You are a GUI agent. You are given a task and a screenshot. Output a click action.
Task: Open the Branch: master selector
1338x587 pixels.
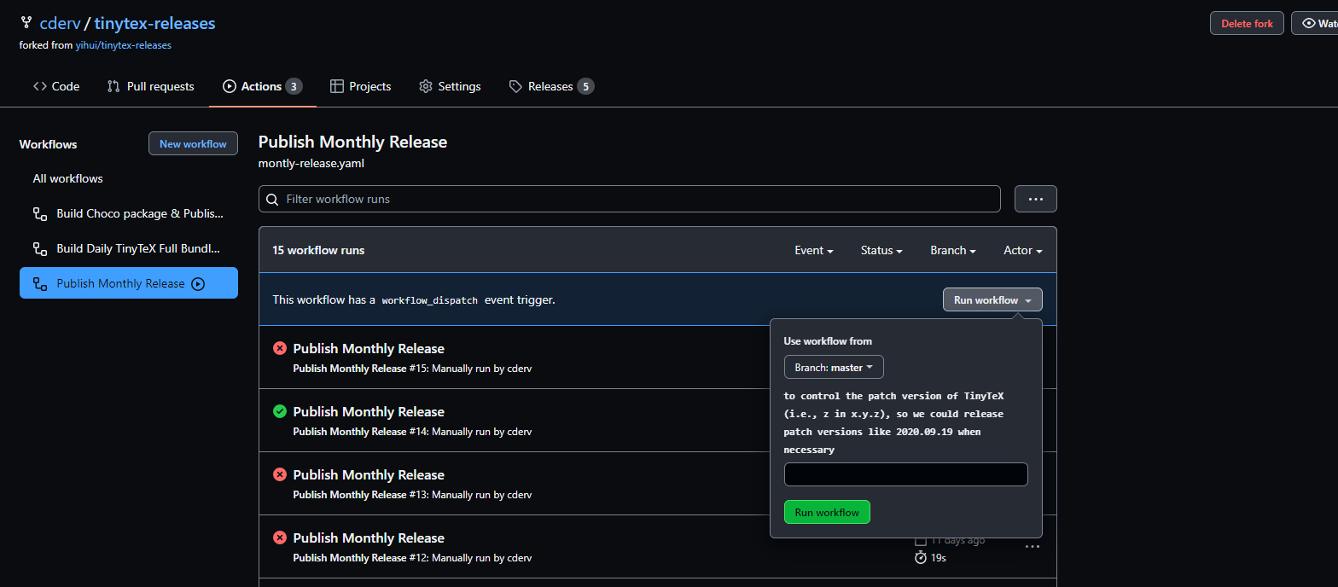[x=834, y=367]
